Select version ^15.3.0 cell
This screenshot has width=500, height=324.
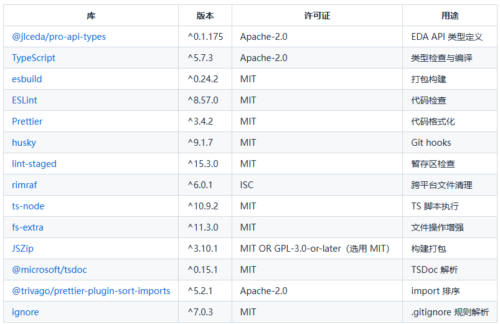click(205, 164)
